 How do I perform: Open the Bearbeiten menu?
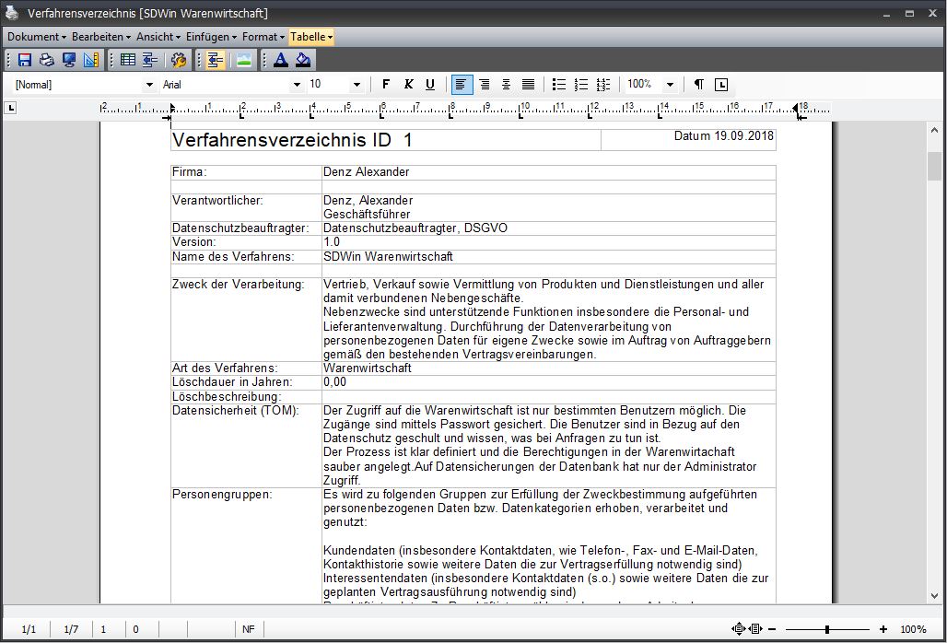click(x=100, y=37)
